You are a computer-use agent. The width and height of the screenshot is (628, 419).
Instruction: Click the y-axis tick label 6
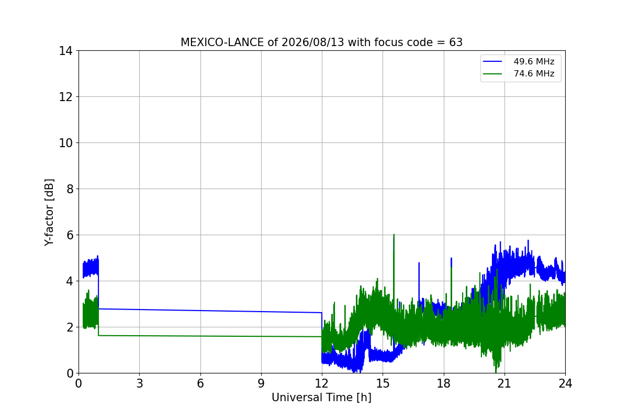coord(70,235)
